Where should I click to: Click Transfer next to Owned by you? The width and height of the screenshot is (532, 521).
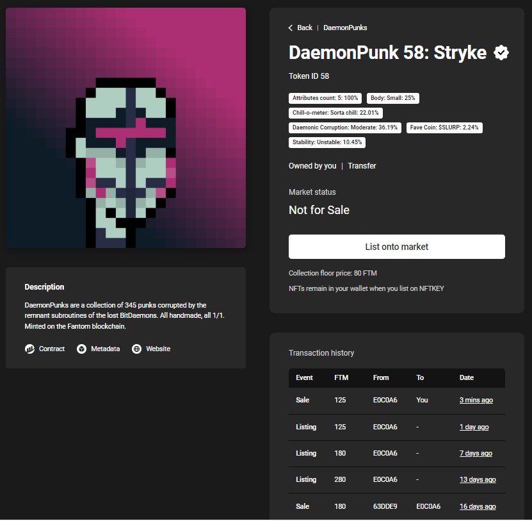tap(362, 166)
